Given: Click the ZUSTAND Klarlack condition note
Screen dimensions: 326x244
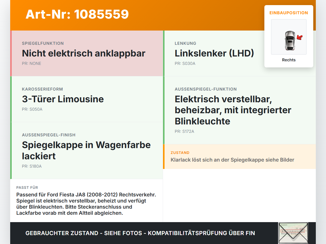Looking at the screenshot, I should pyautogui.click(x=239, y=156).
